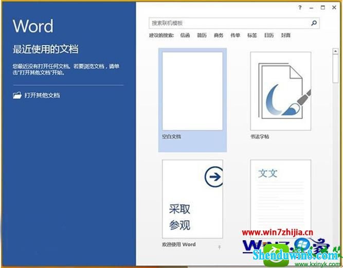Screen dimensions: 343x268
Task: Click the scrollbar up arrow
Action: point(335,51)
